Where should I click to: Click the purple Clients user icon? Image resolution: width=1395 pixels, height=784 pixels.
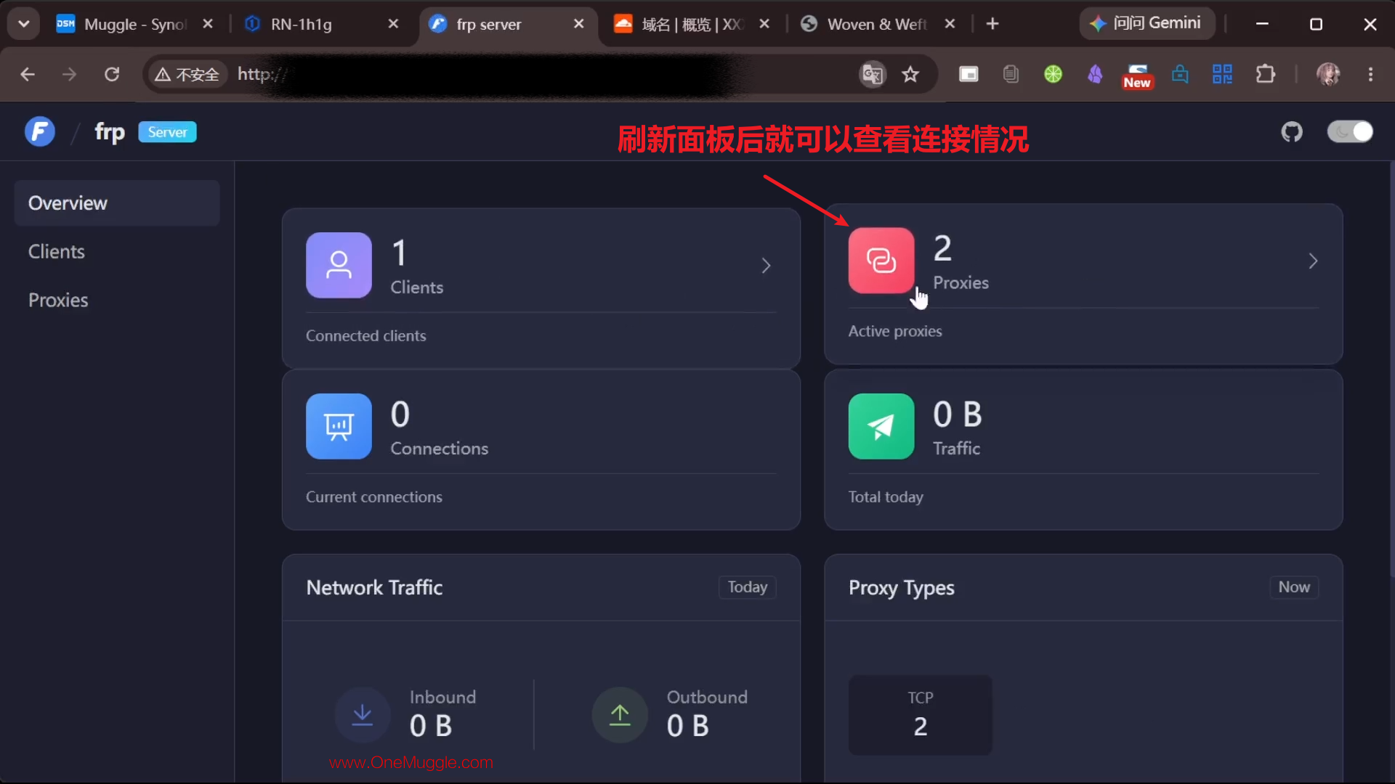[339, 265]
